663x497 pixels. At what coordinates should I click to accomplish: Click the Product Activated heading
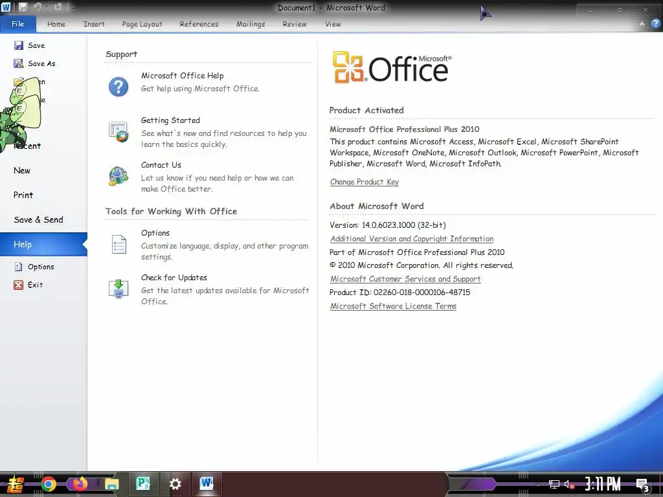(x=366, y=110)
